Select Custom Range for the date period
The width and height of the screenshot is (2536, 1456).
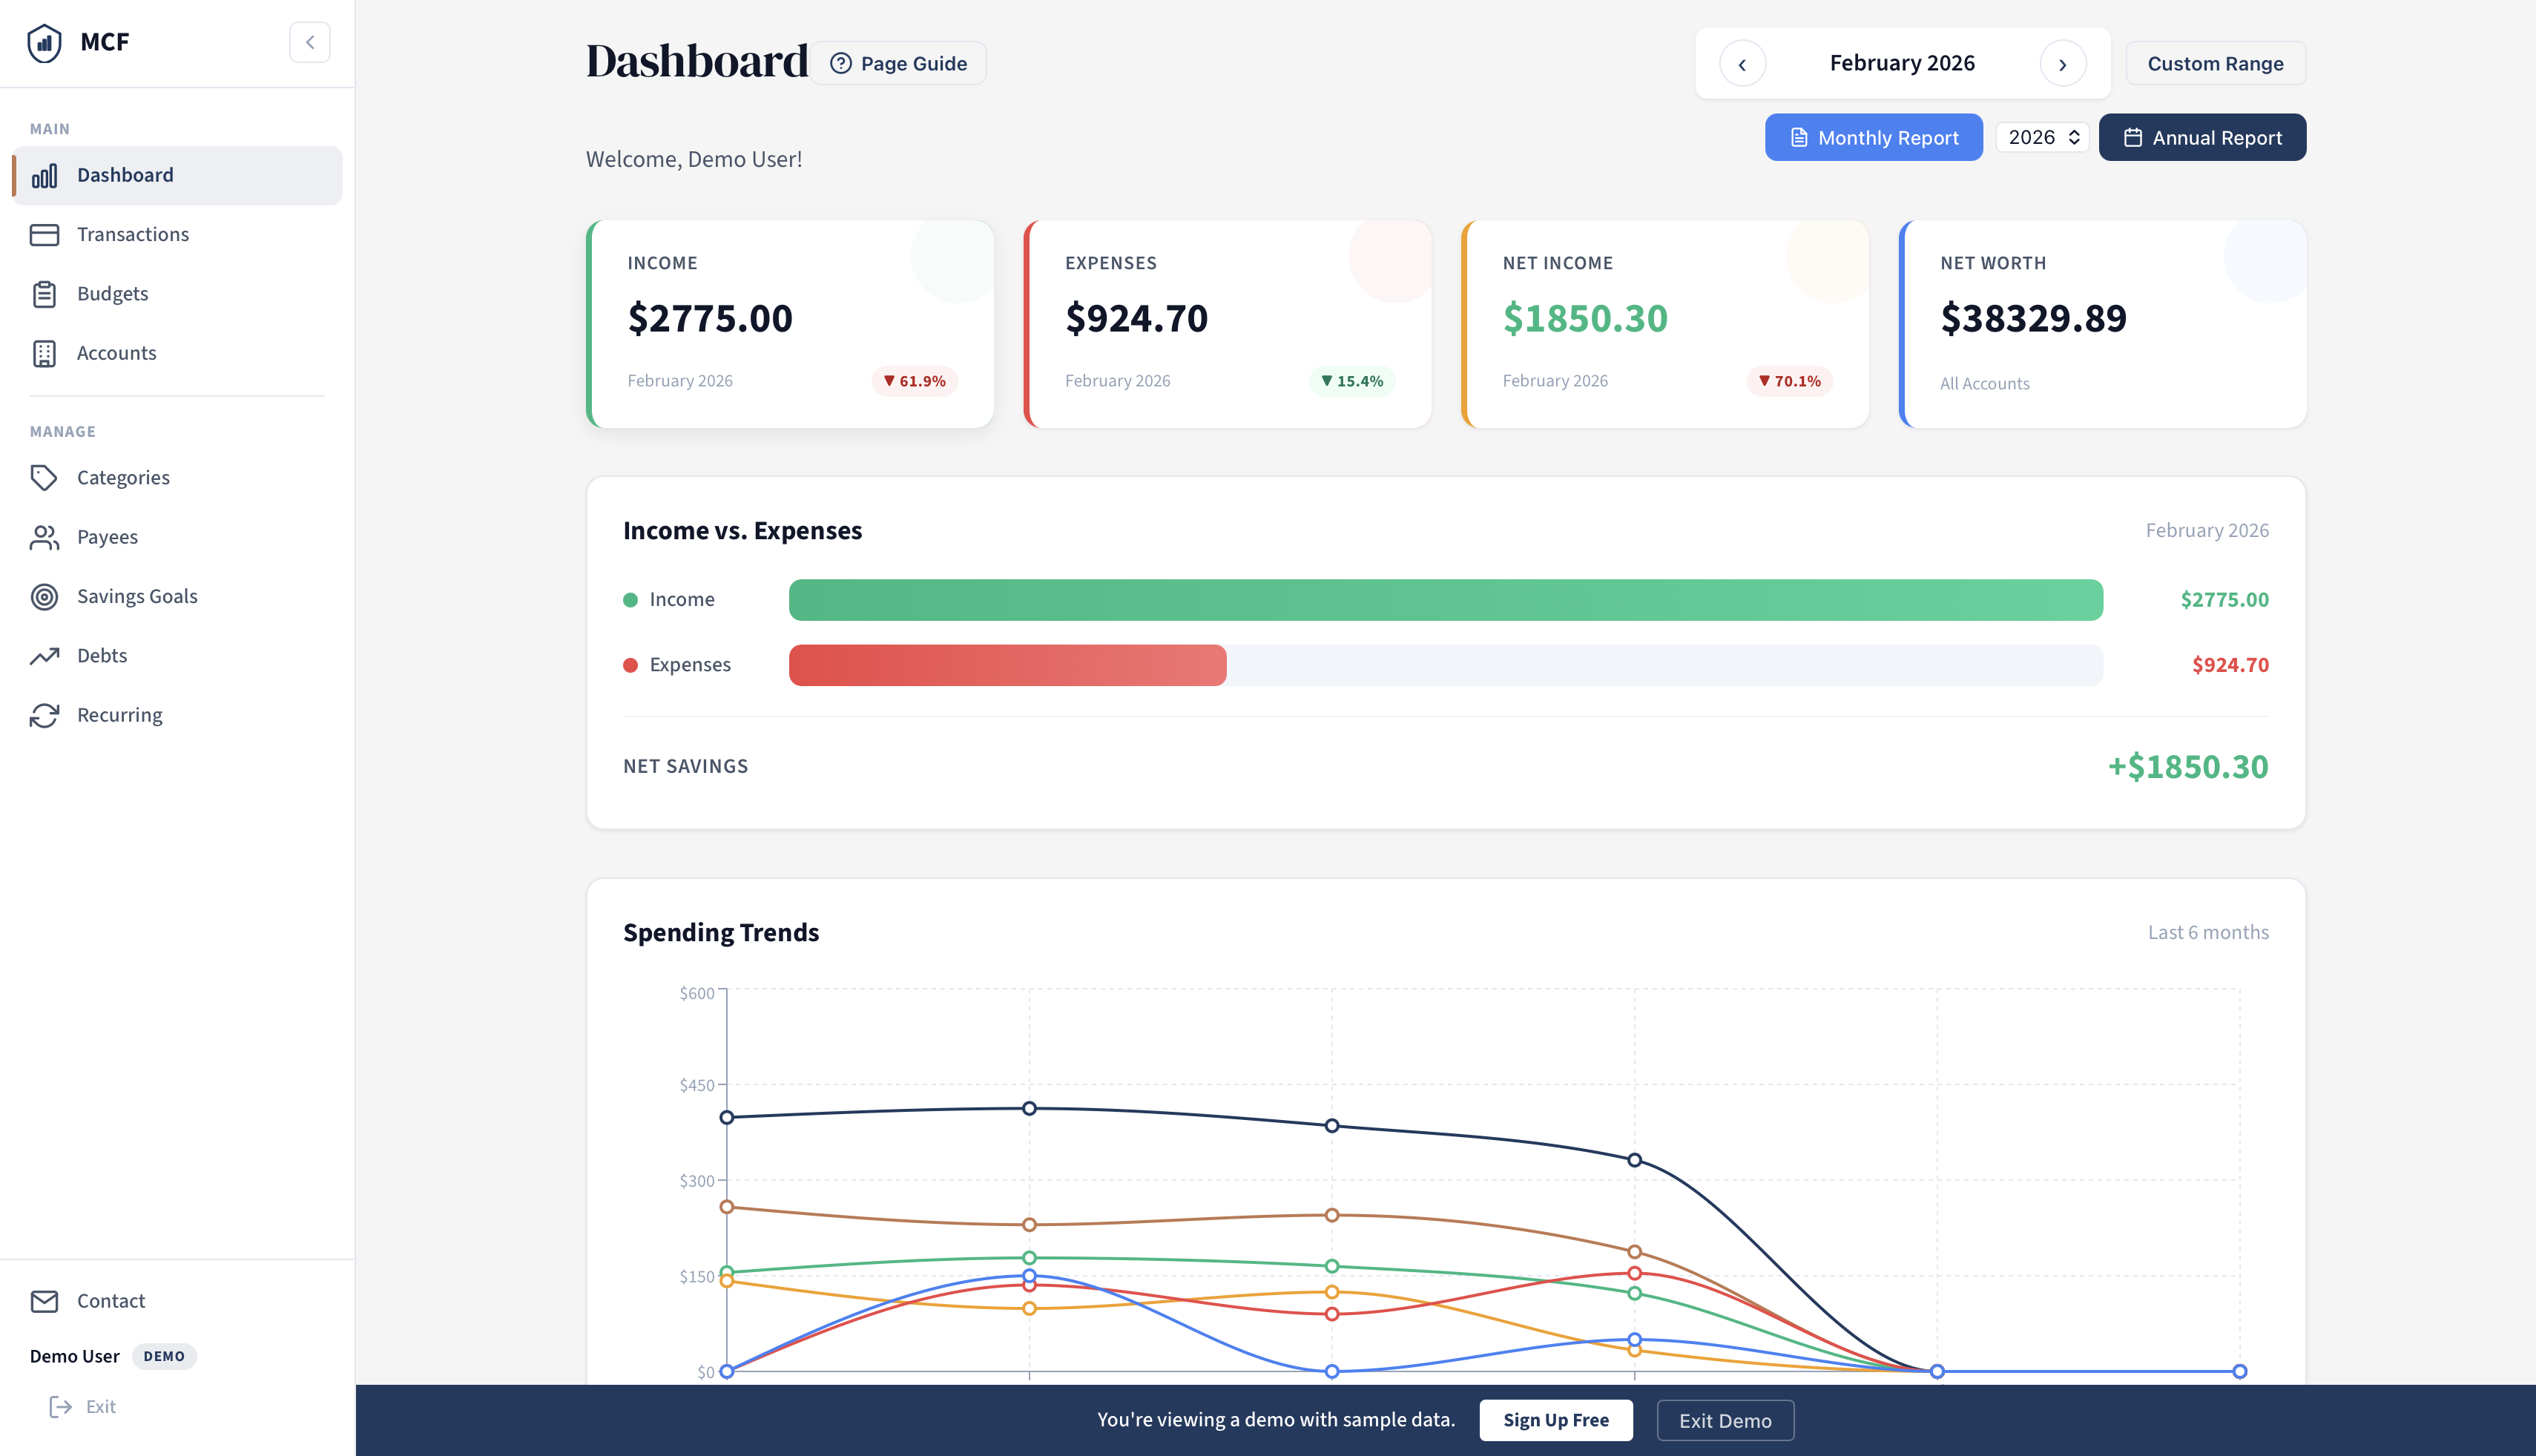2215,62
